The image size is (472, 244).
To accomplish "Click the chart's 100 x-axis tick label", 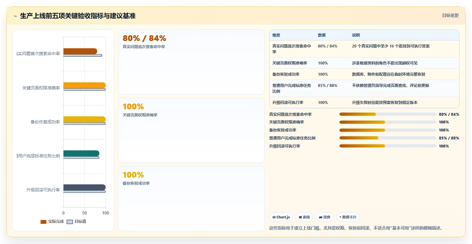I will (x=106, y=213).
